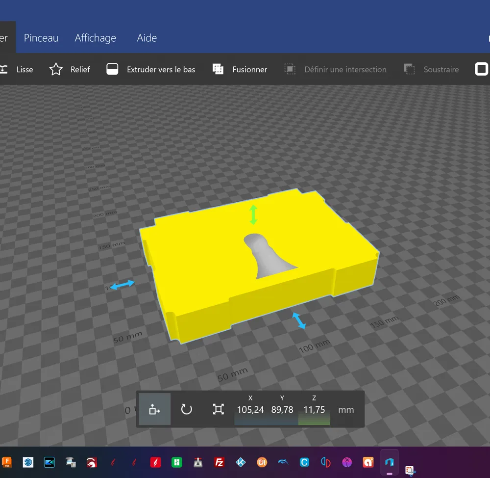Click the blue arrow below the model
Image resolution: width=490 pixels, height=478 pixels.
pyautogui.click(x=299, y=321)
